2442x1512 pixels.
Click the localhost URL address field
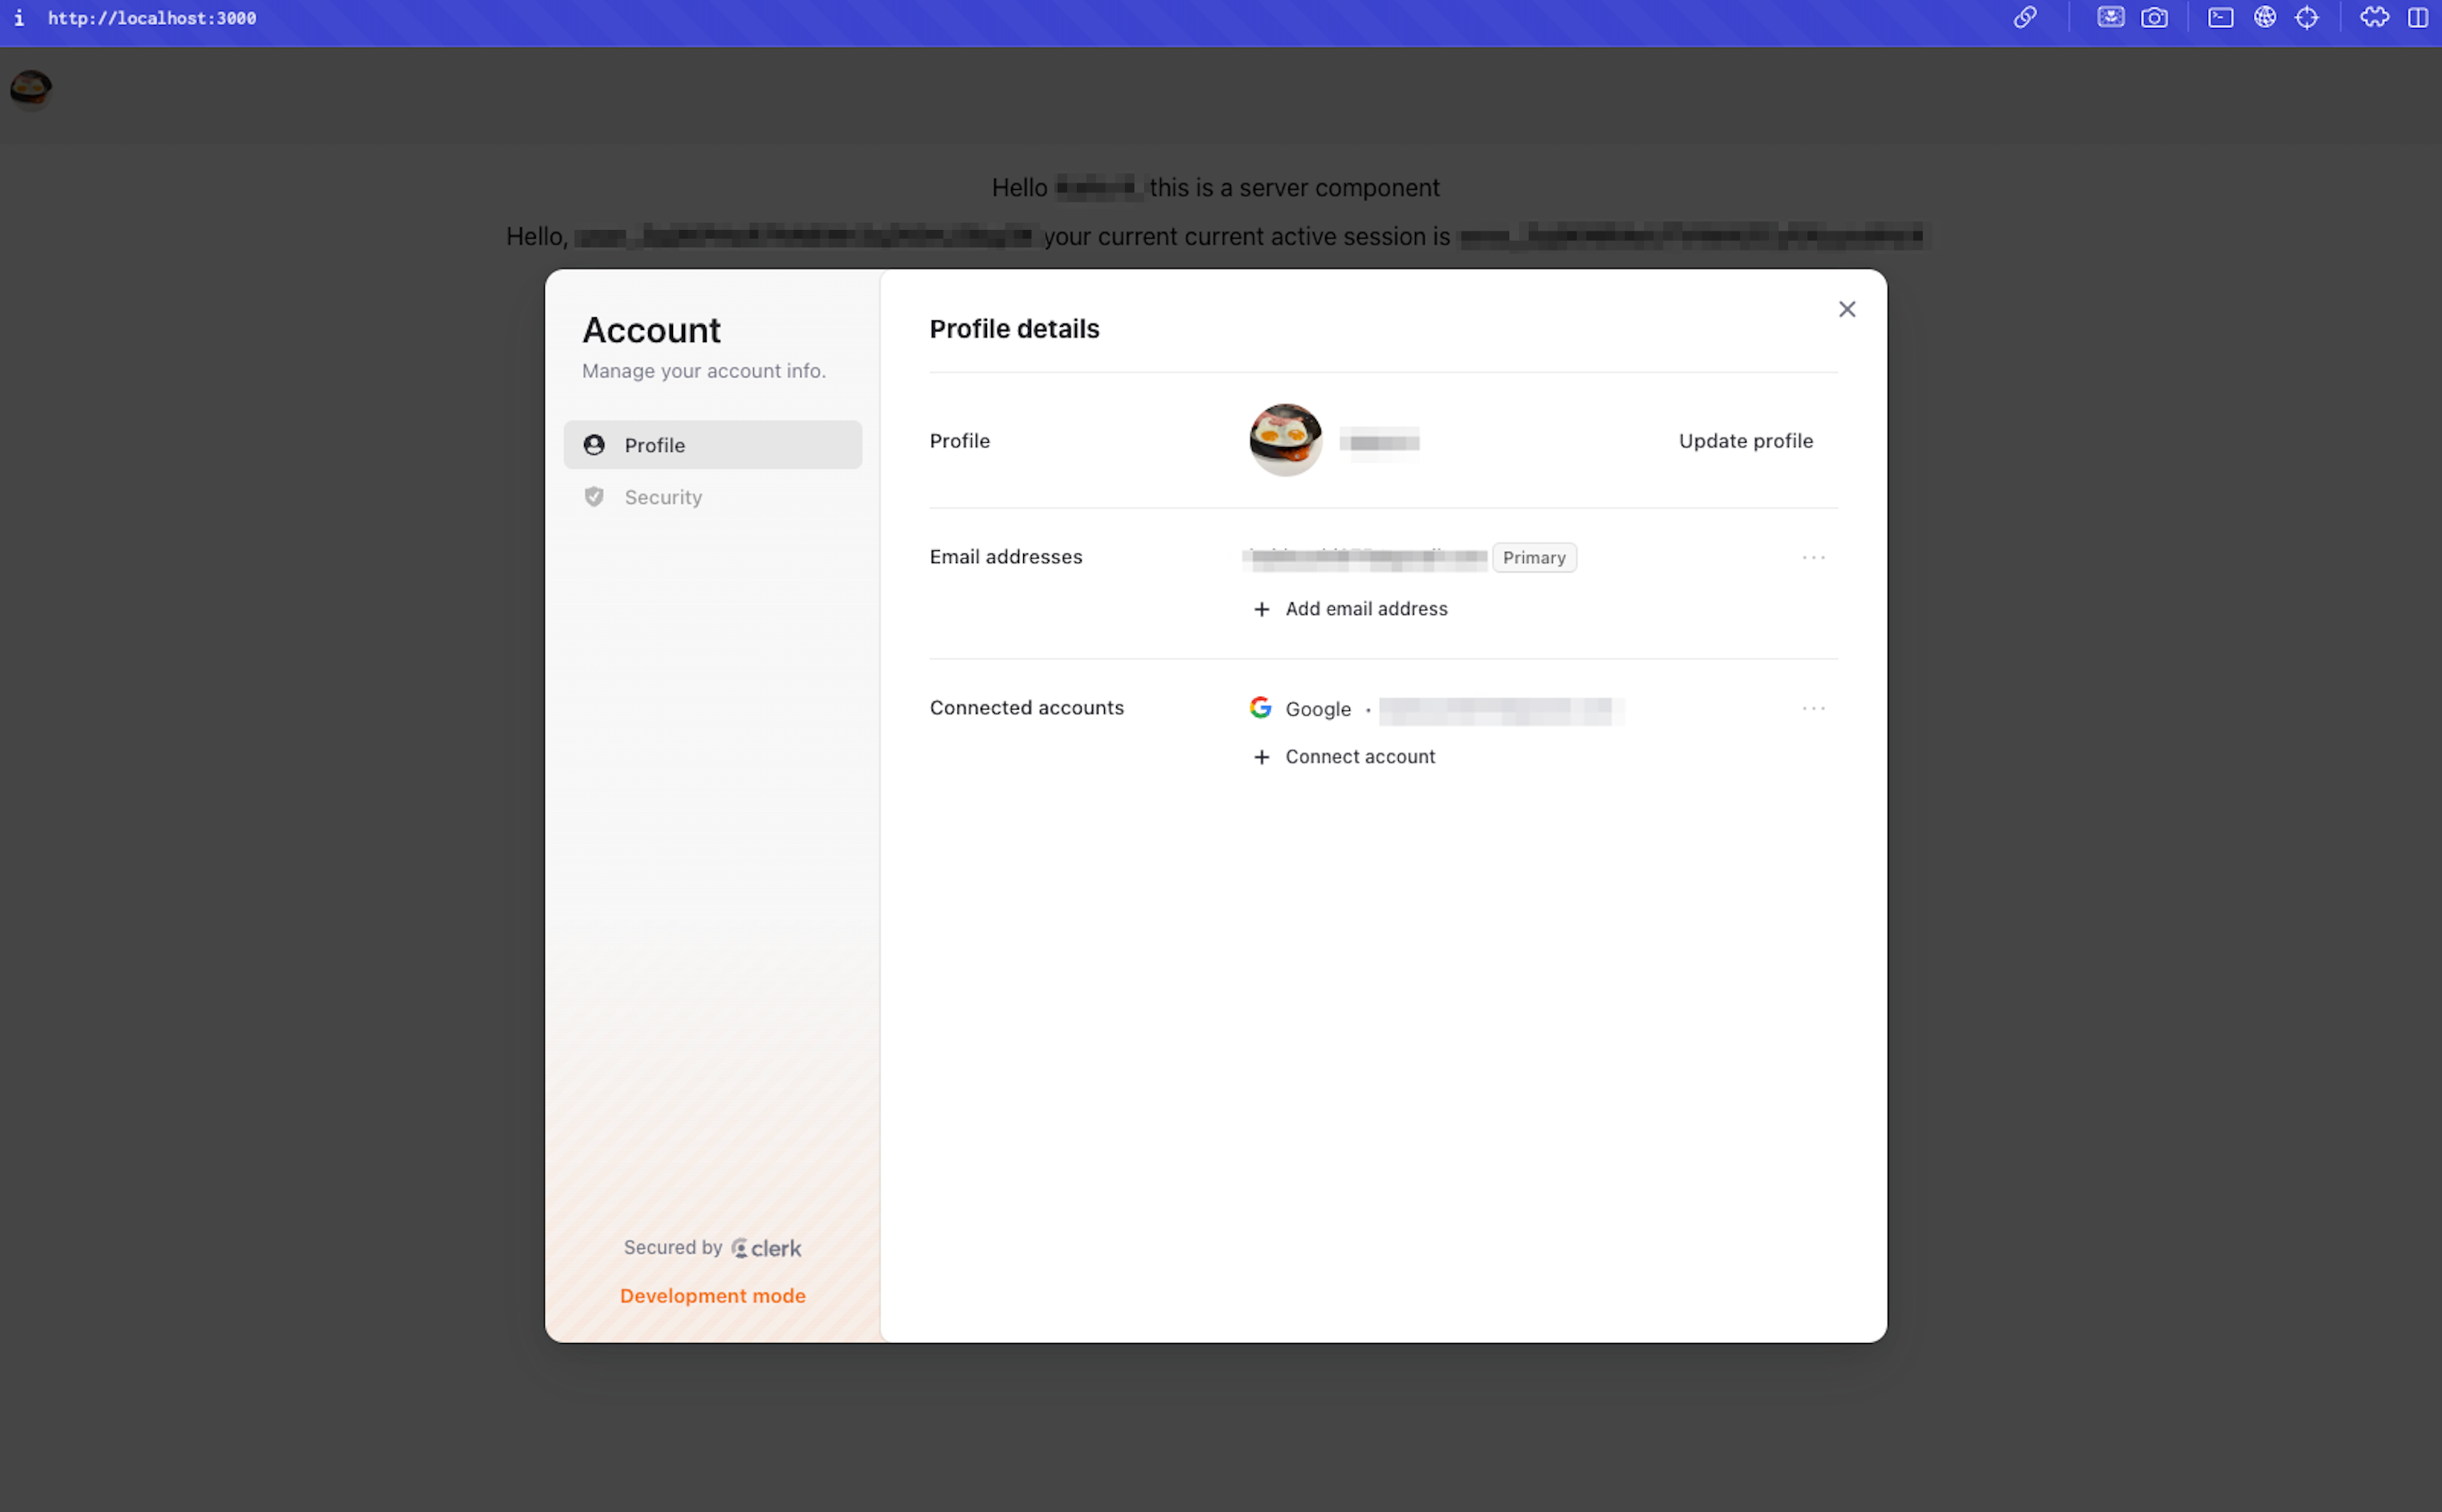(x=152, y=17)
